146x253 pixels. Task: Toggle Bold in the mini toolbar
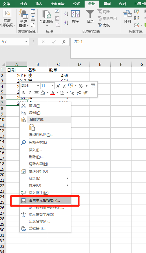click(23, 93)
